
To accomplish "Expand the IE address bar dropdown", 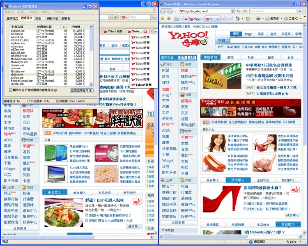I will tap(232, 11).
